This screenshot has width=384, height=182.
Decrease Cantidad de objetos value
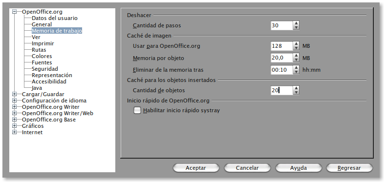coord(297,93)
